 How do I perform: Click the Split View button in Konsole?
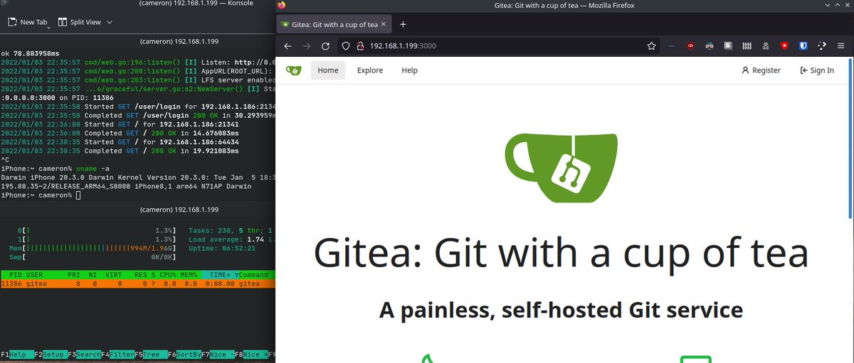point(80,22)
